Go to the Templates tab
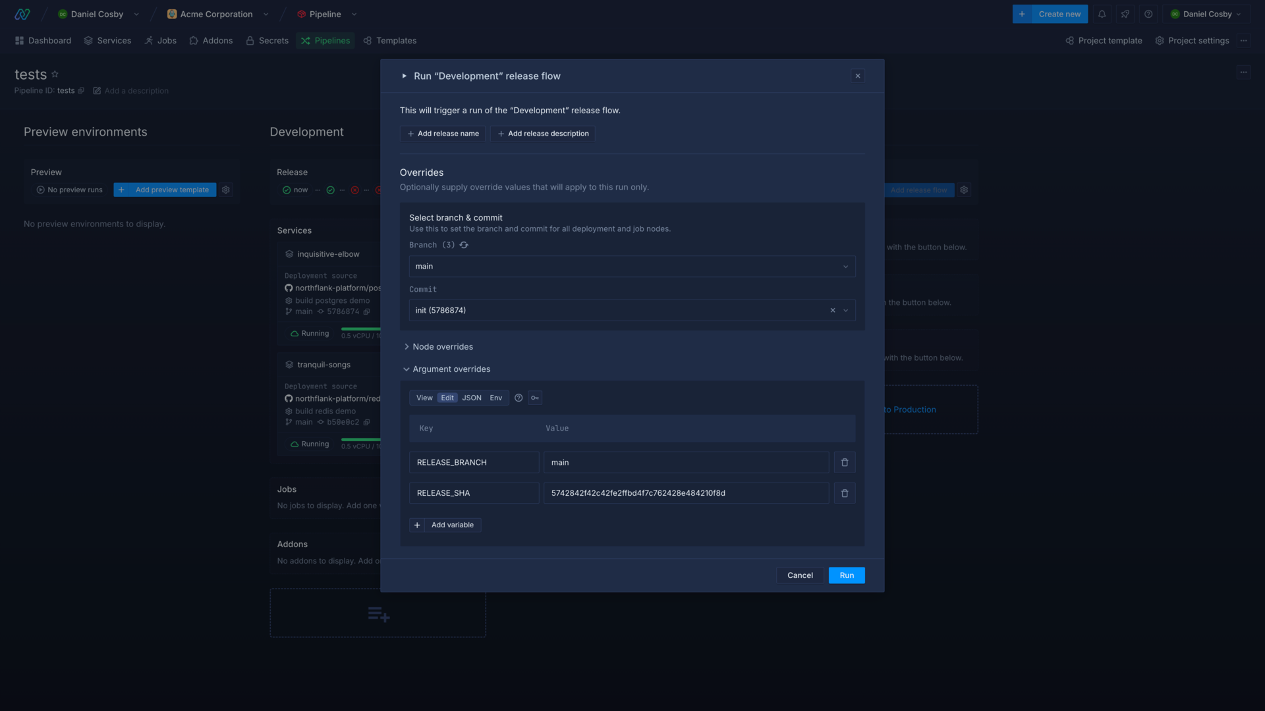 pyautogui.click(x=389, y=41)
